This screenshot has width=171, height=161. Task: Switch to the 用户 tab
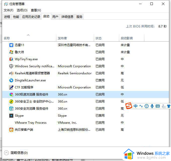(x=55, y=17)
